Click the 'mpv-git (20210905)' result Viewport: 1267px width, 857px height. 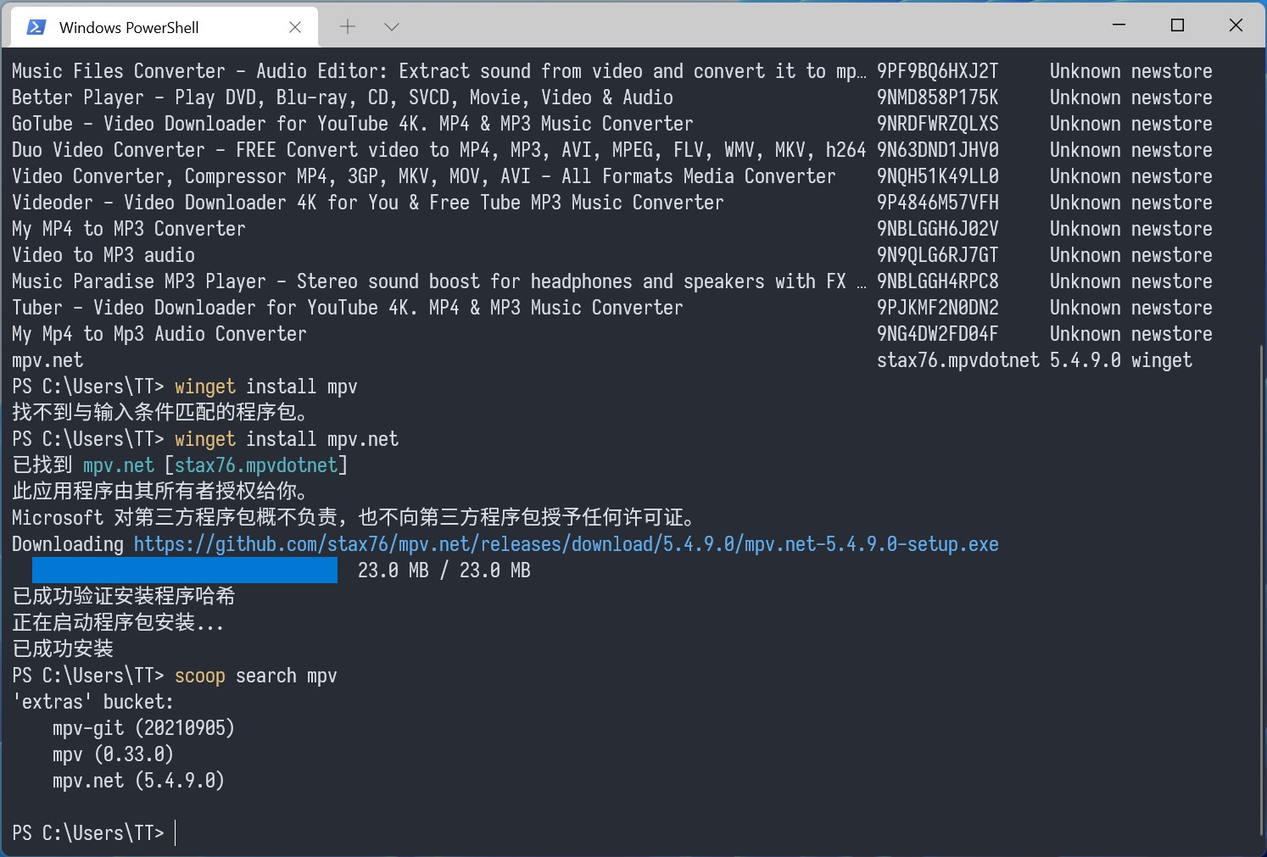[143, 728]
